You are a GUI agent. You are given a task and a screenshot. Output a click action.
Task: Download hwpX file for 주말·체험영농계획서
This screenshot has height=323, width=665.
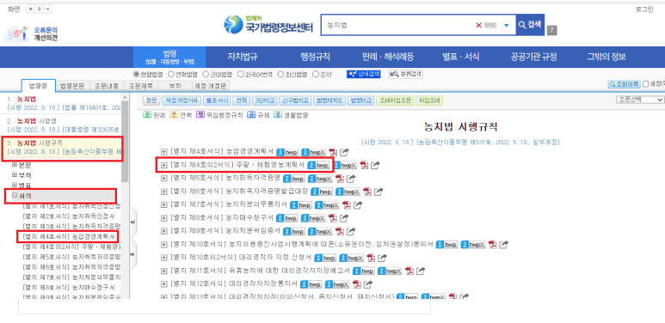[345, 165]
